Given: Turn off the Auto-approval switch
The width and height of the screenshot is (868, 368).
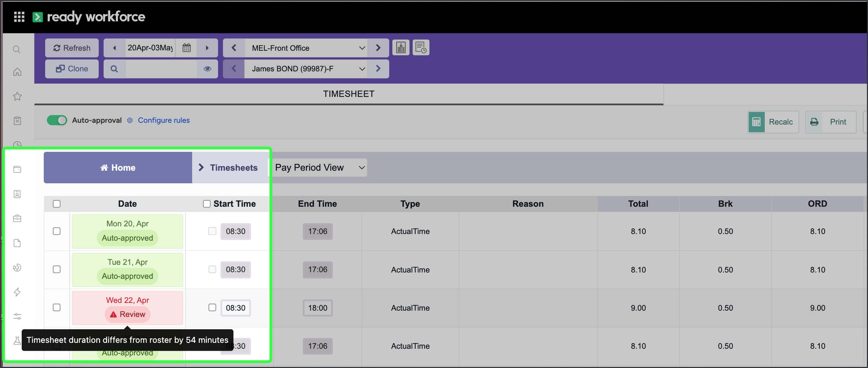Looking at the screenshot, I should click(x=57, y=120).
